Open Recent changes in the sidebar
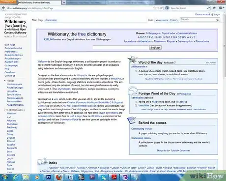226x181 pixels. [x=13, y=59]
